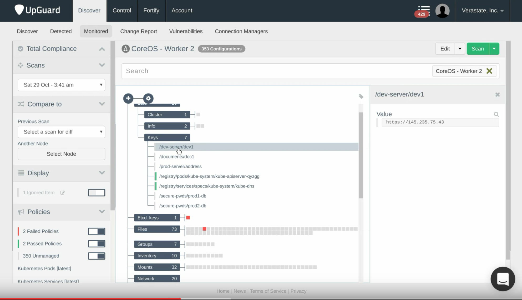Click the green Scan button

coord(478,49)
